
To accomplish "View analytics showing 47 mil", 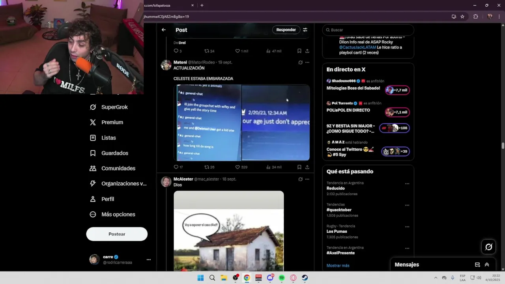I will point(273,51).
